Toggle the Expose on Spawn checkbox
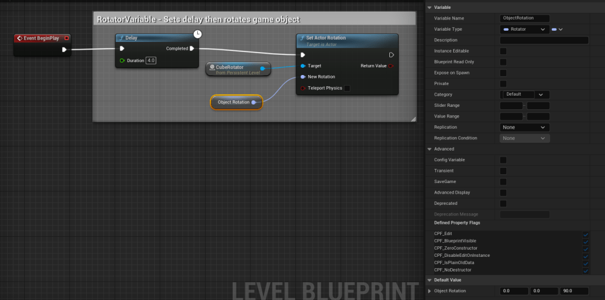The height and width of the screenshot is (300, 605). (503, 73)
